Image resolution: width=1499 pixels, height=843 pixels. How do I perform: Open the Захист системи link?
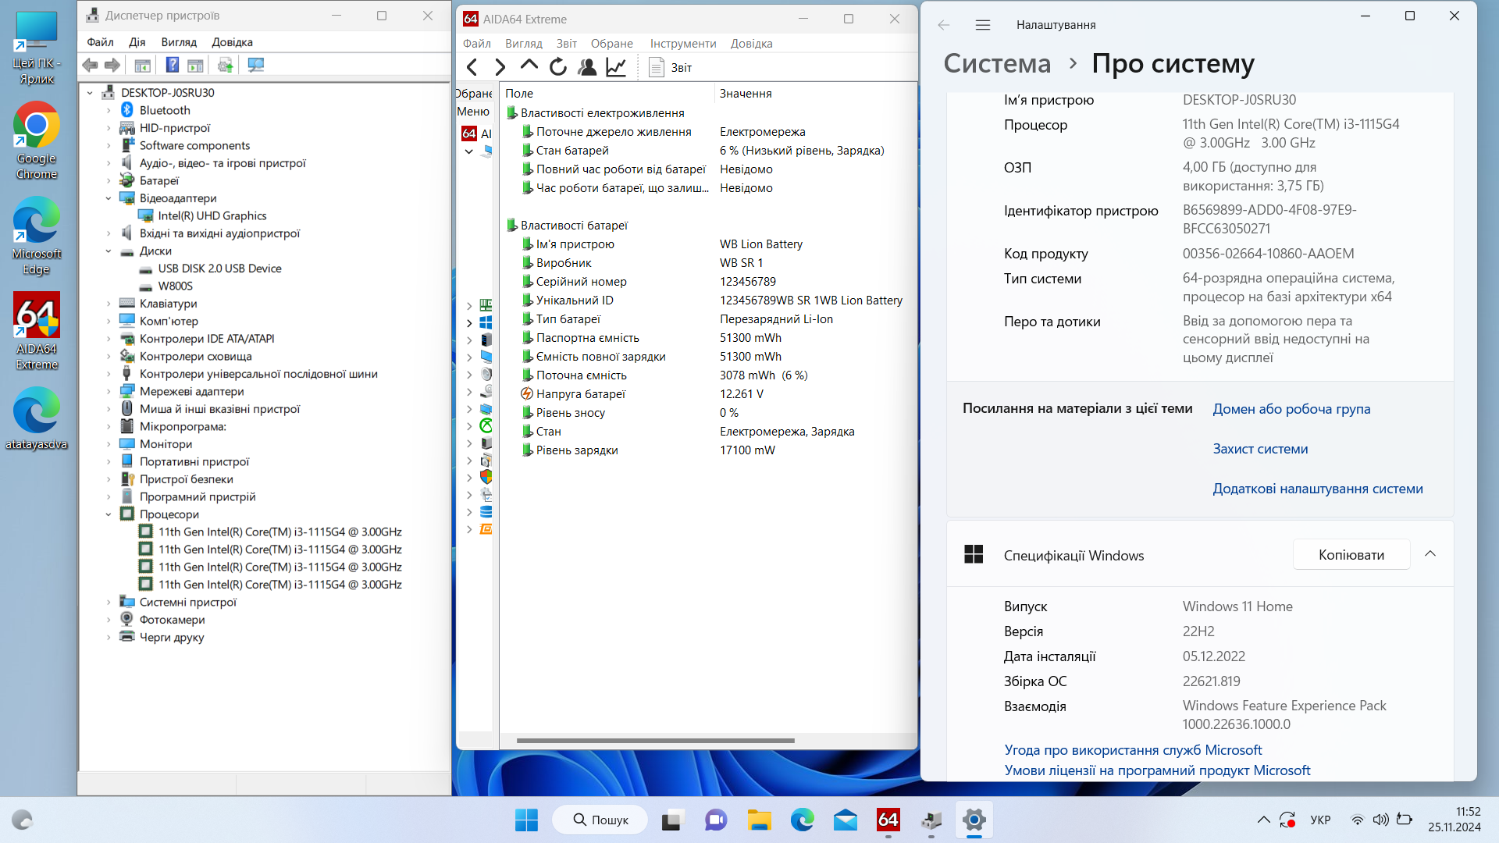tap(1260, 449)
